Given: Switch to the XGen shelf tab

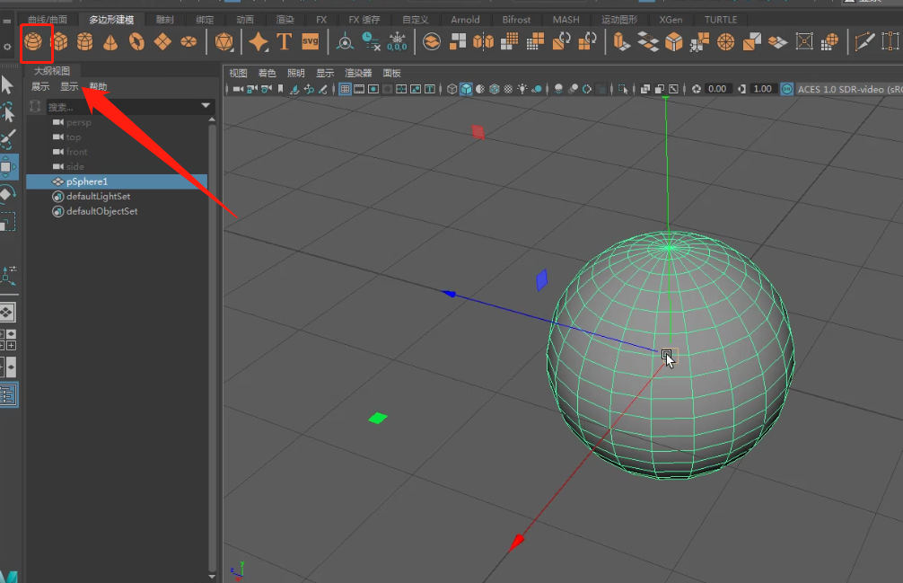Looking at the screenshot, I should [x=671, y=20].
